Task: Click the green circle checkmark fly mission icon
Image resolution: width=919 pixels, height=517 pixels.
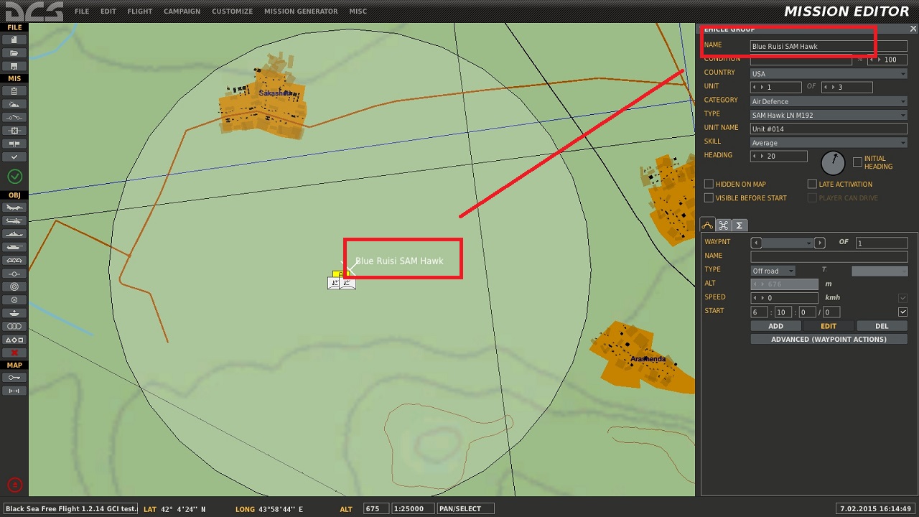Action: [14, 176]
